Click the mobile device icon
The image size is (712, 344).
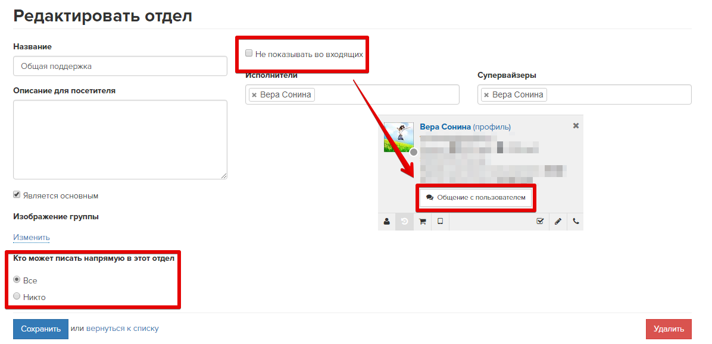440,222
